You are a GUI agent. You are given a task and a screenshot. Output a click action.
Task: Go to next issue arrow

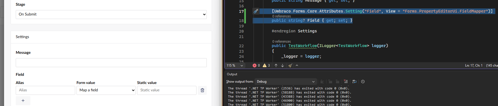(x=283, y=66)
